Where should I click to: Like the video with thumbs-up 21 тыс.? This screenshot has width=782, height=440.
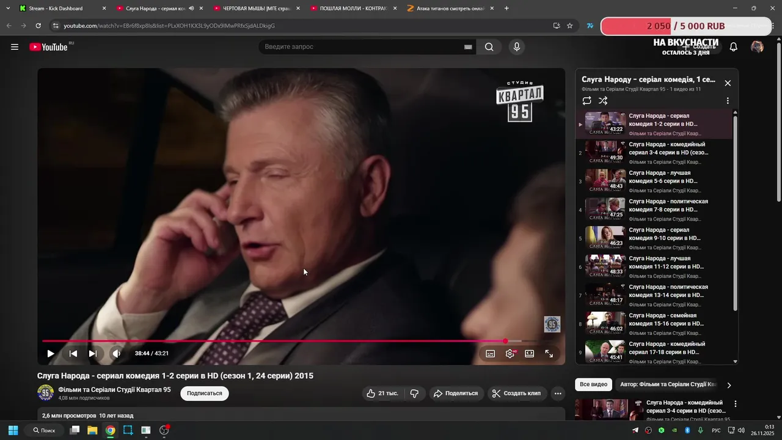pyautogui.click(x=382, y=394)
